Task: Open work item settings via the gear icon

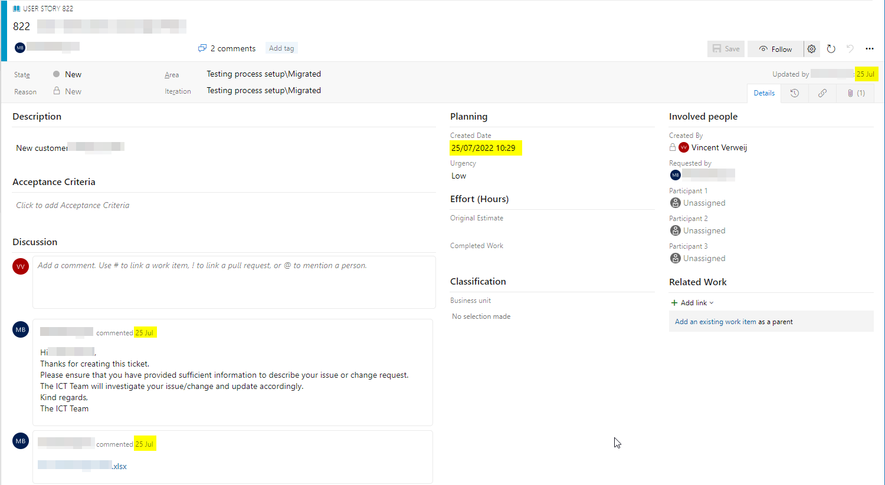Action: point(811,49)
